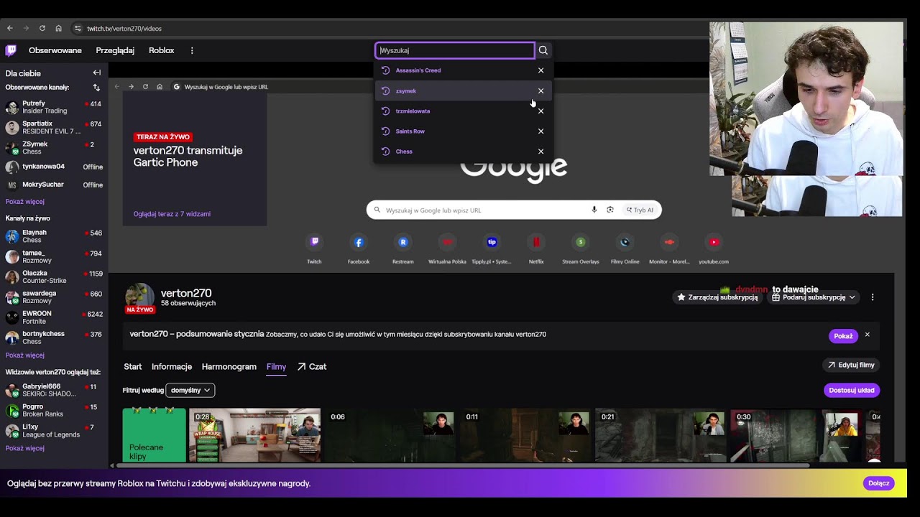
Task: Click the Google voice search microphone
Action: (594, 210)
